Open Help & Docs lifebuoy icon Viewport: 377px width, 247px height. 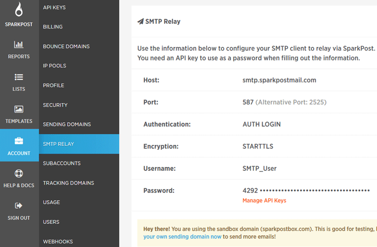(19, 173)
